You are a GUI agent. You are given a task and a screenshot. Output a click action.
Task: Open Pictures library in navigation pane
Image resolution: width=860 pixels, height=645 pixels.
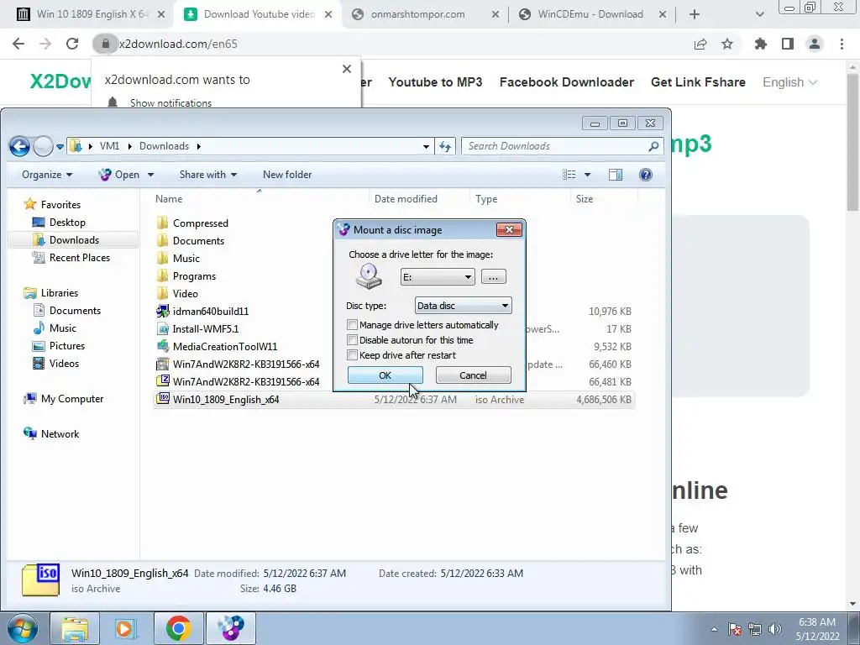(67, 345)
